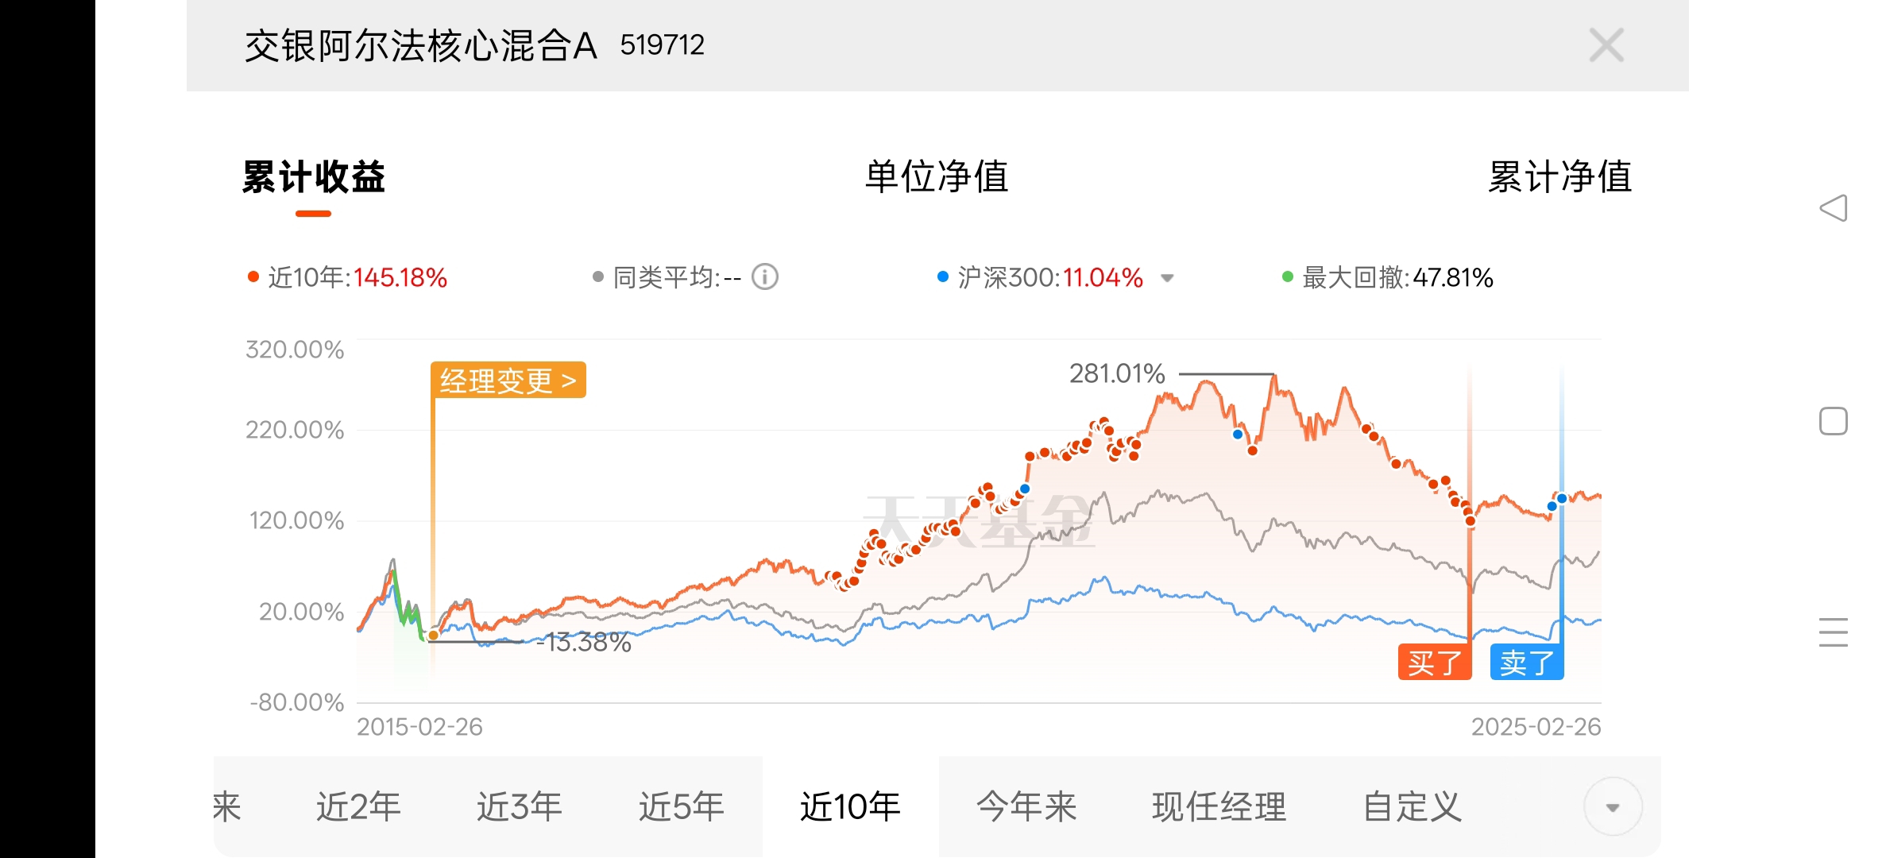This screenshot has width=1886, height=858.
Task: Choose the 今年来 year-to-date range
Action: (1026, 807)
